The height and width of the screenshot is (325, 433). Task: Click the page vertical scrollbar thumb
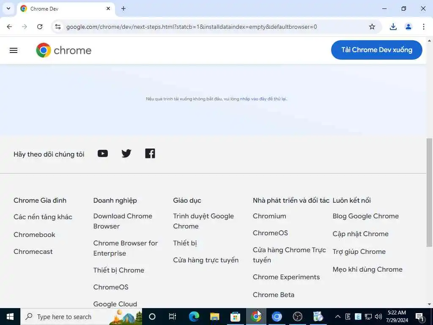pos(429,193)
